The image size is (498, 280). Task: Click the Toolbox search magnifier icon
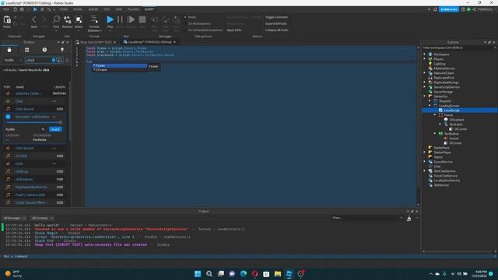tap(59, 60)
